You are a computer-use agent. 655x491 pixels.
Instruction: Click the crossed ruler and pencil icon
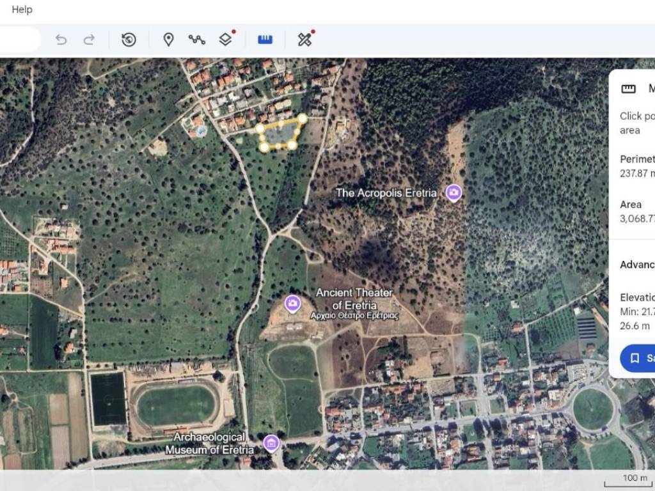coord(304,40)
